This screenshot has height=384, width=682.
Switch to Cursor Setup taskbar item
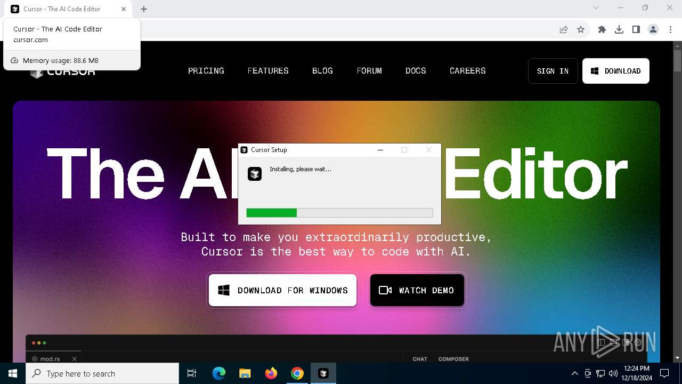tap(323, 373)
